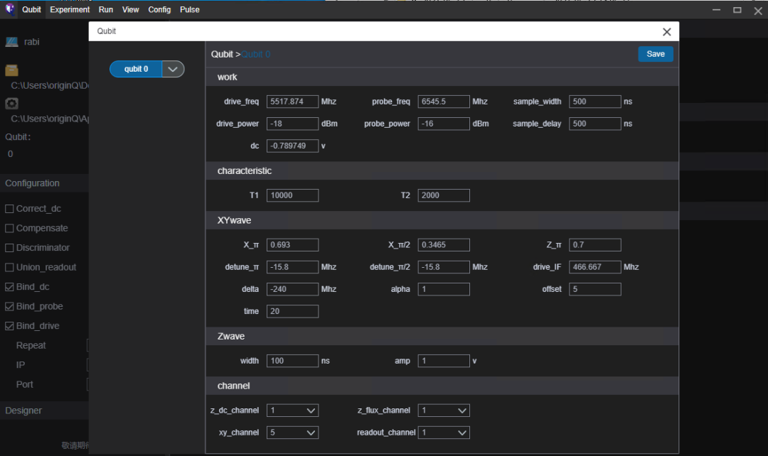Image resolution: width=768 pixels, height=456 pixels.
Task: Toggle the Correct_dc checkbox
Action: click(9, 209)
